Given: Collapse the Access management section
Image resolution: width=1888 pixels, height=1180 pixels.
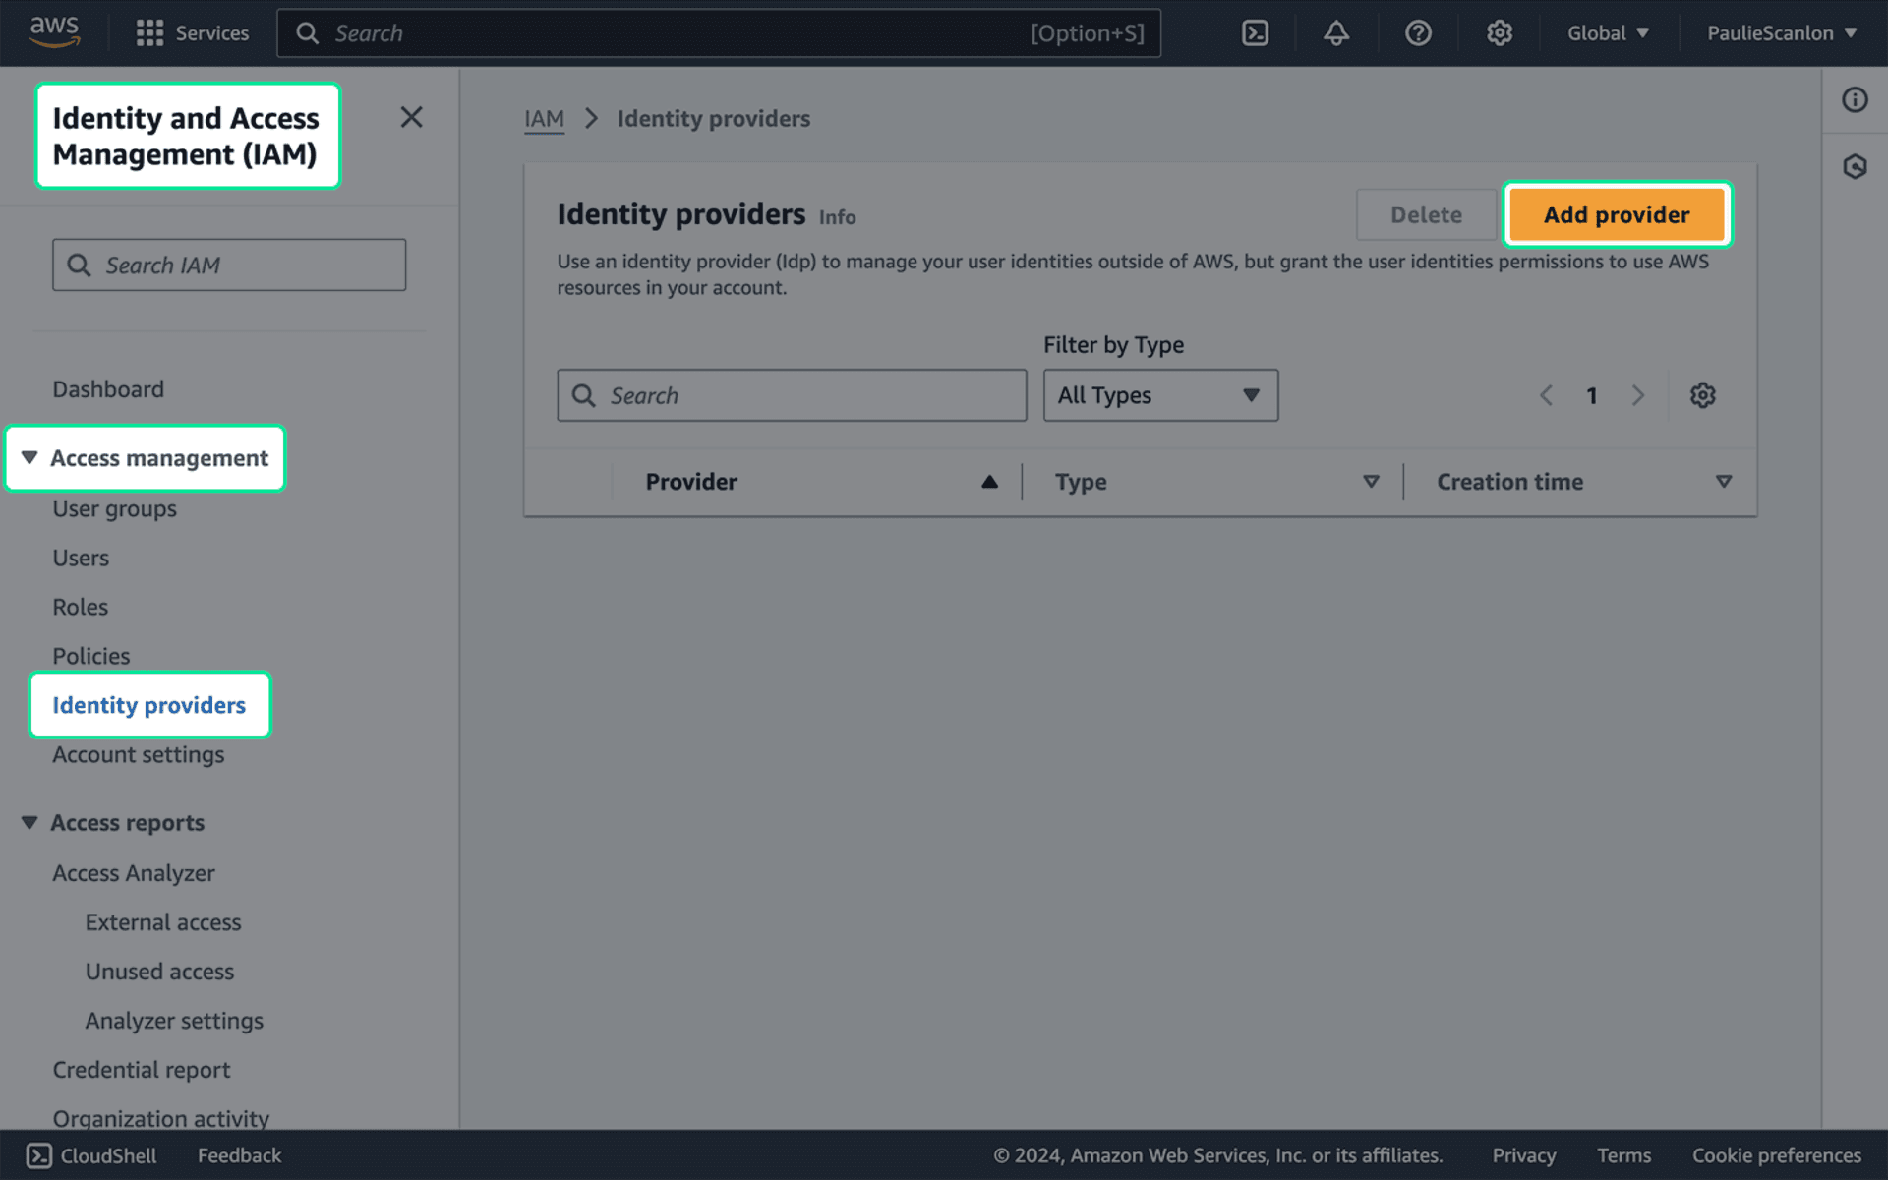Looking at the screenshot, I should coord(29,457).
